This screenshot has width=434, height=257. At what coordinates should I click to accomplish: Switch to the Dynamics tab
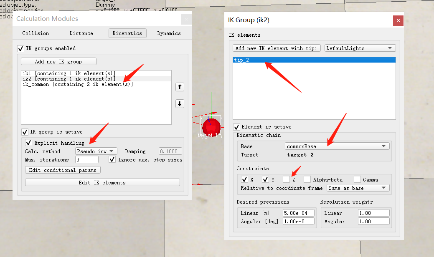(x=169, y=33)
